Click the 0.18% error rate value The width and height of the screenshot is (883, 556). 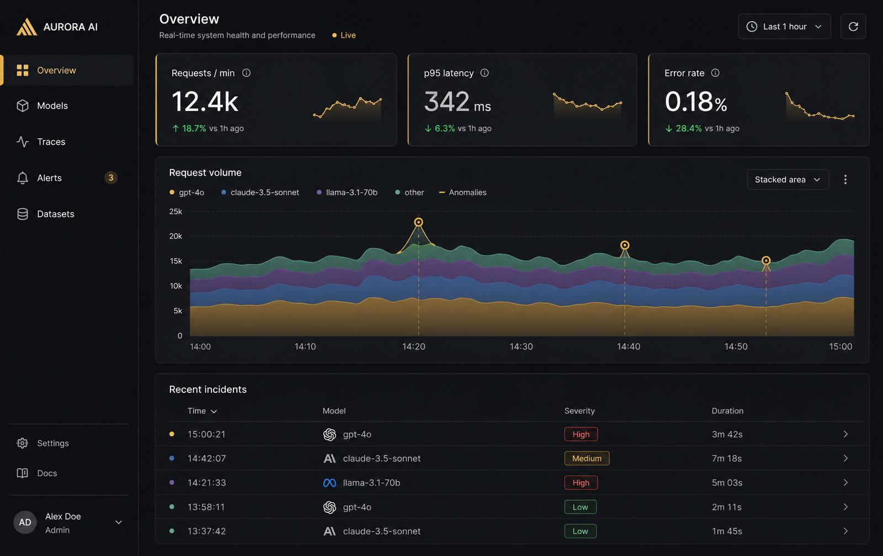click(x=696, y=102)
